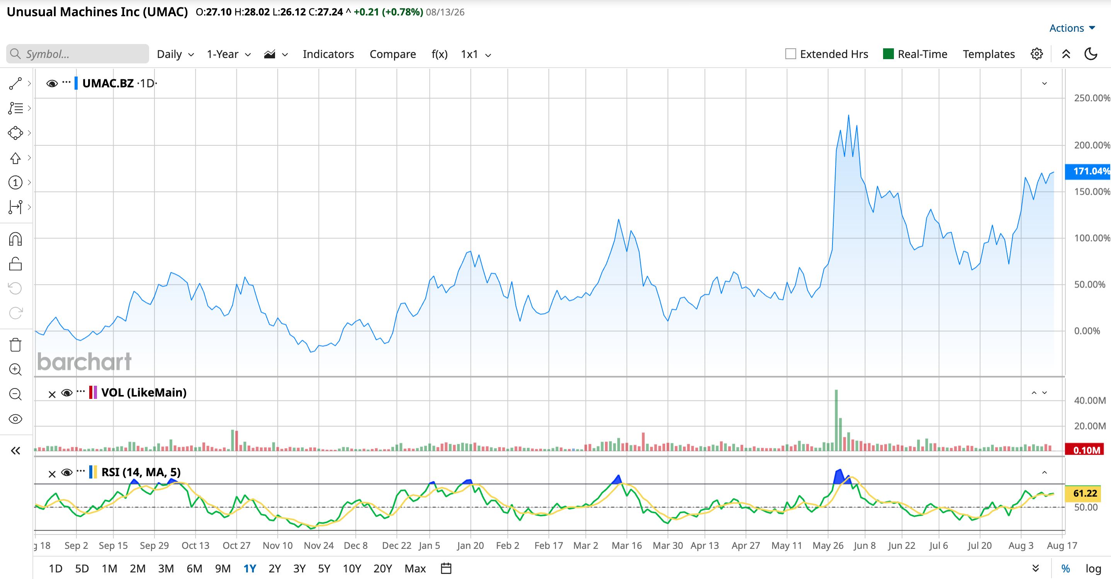Open chart settings gear icon
Viewport: 1111px width, 579px height.
[x=1037, y=54]
